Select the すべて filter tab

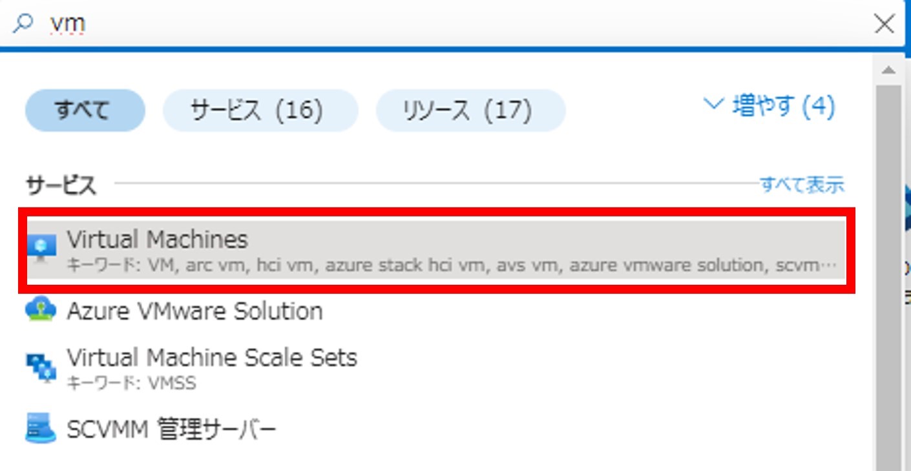[x=85, y=110]
